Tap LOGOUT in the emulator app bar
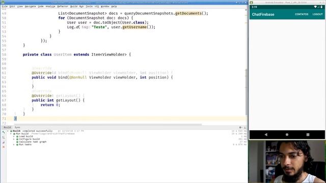The image size is (326, 183). (x=317, y=14)
